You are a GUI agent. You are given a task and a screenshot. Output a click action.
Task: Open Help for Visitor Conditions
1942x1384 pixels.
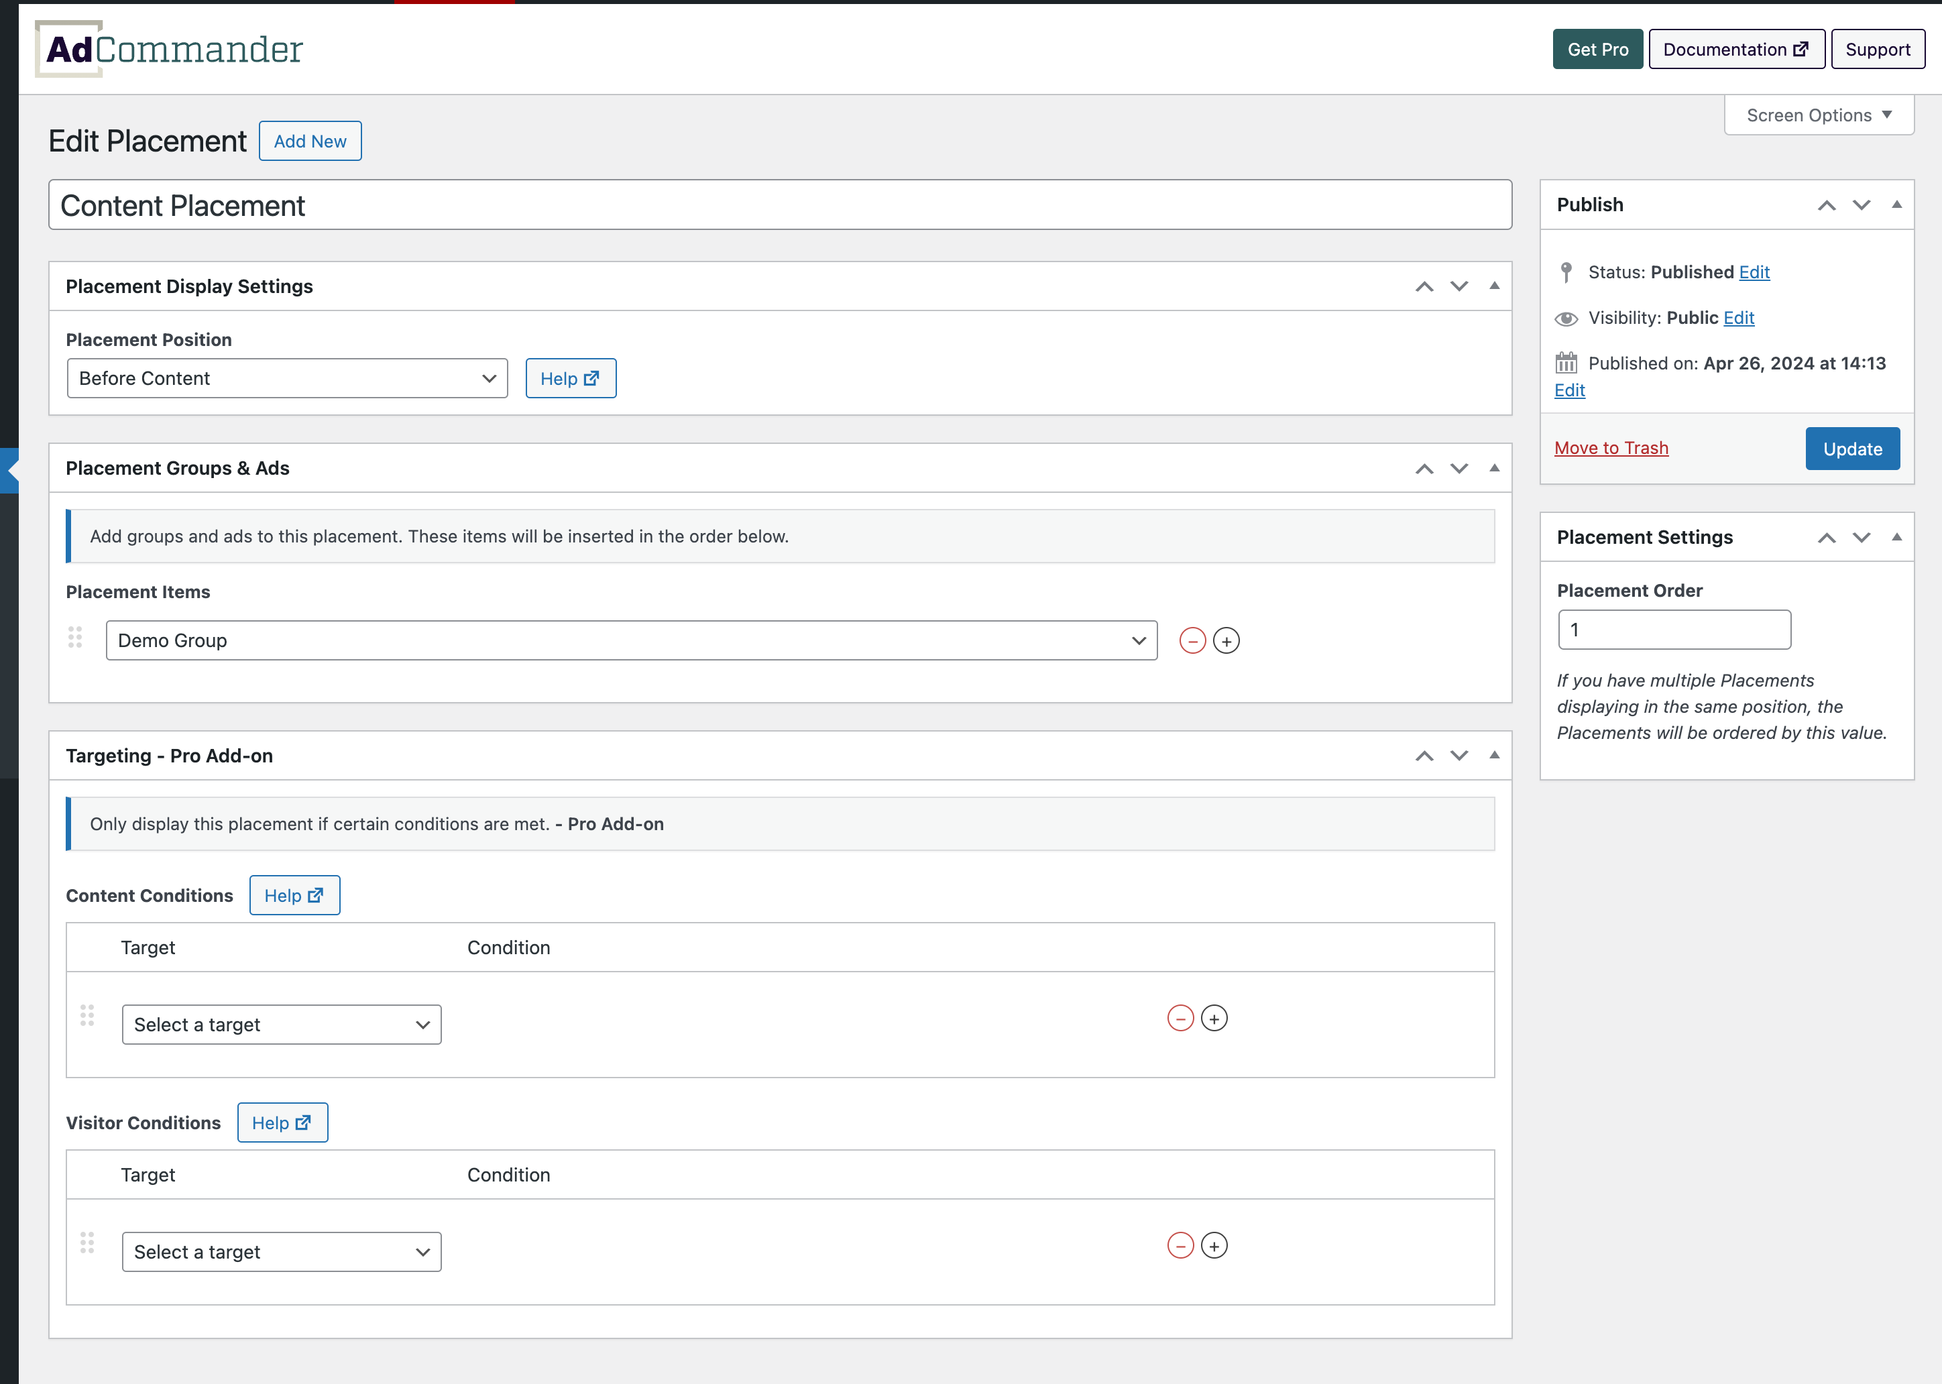click(282, 1123)
